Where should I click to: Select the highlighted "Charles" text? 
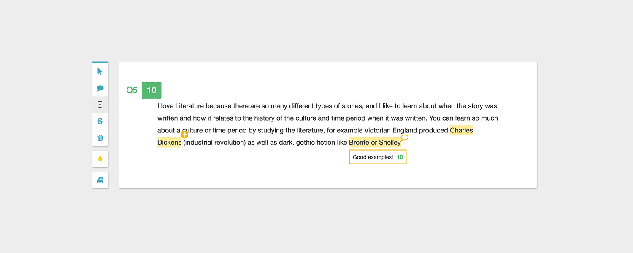[x=461, y=130]
